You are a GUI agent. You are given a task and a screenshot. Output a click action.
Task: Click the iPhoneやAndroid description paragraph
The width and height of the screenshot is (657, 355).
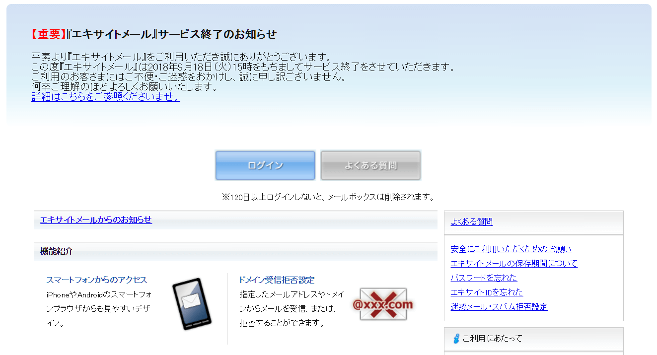point(98,309)
